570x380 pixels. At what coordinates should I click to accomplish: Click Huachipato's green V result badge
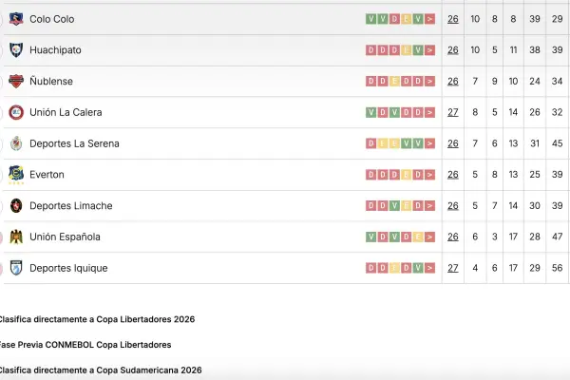coord(418,49)
